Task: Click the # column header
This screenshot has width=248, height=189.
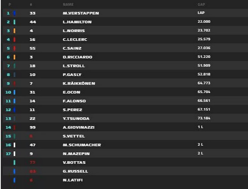Action: click(31, 5)
